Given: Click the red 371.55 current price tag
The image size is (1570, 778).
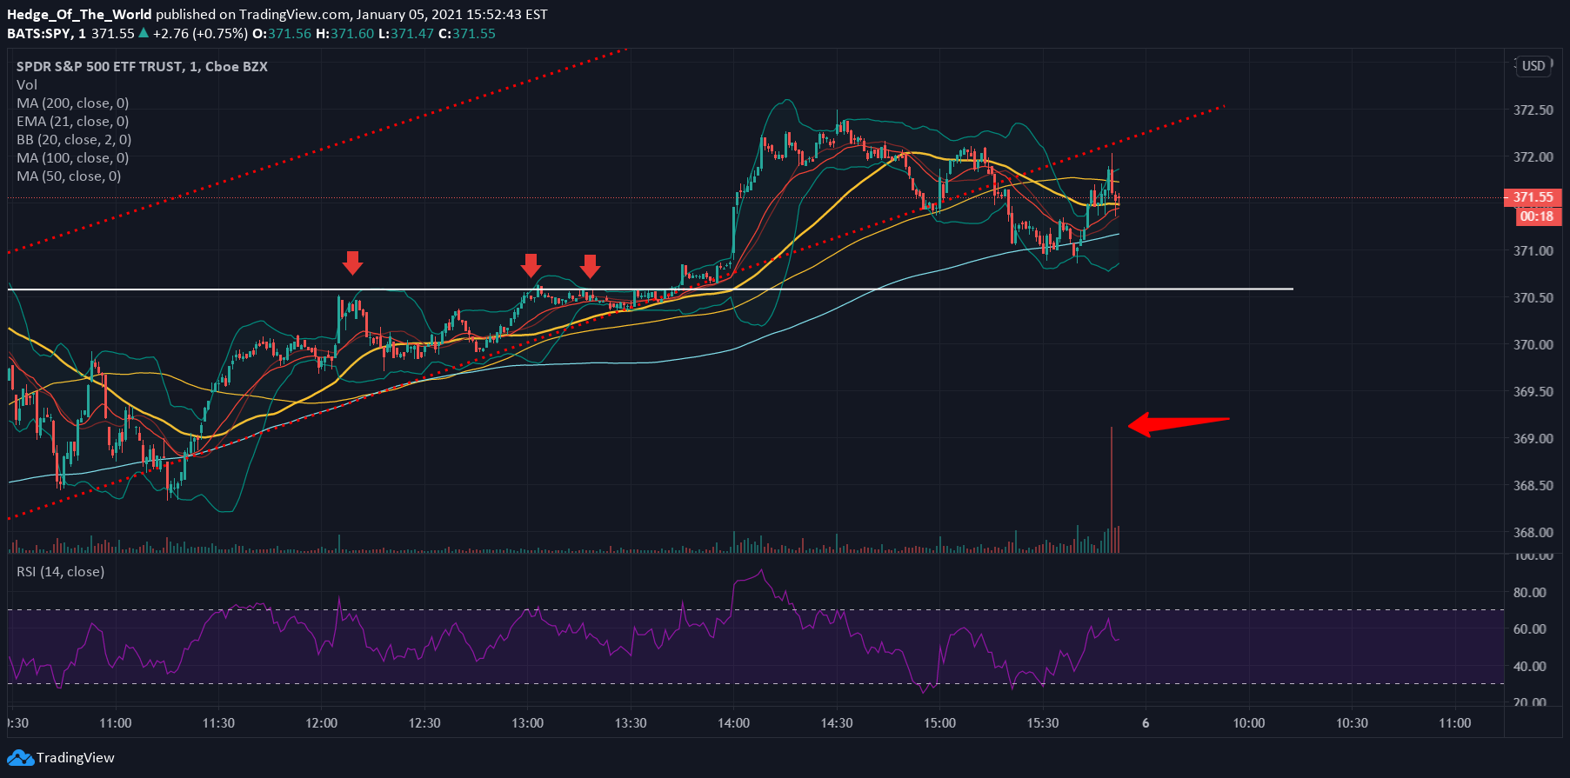Looking at the screenshot, I should [x=1533, y=197].
